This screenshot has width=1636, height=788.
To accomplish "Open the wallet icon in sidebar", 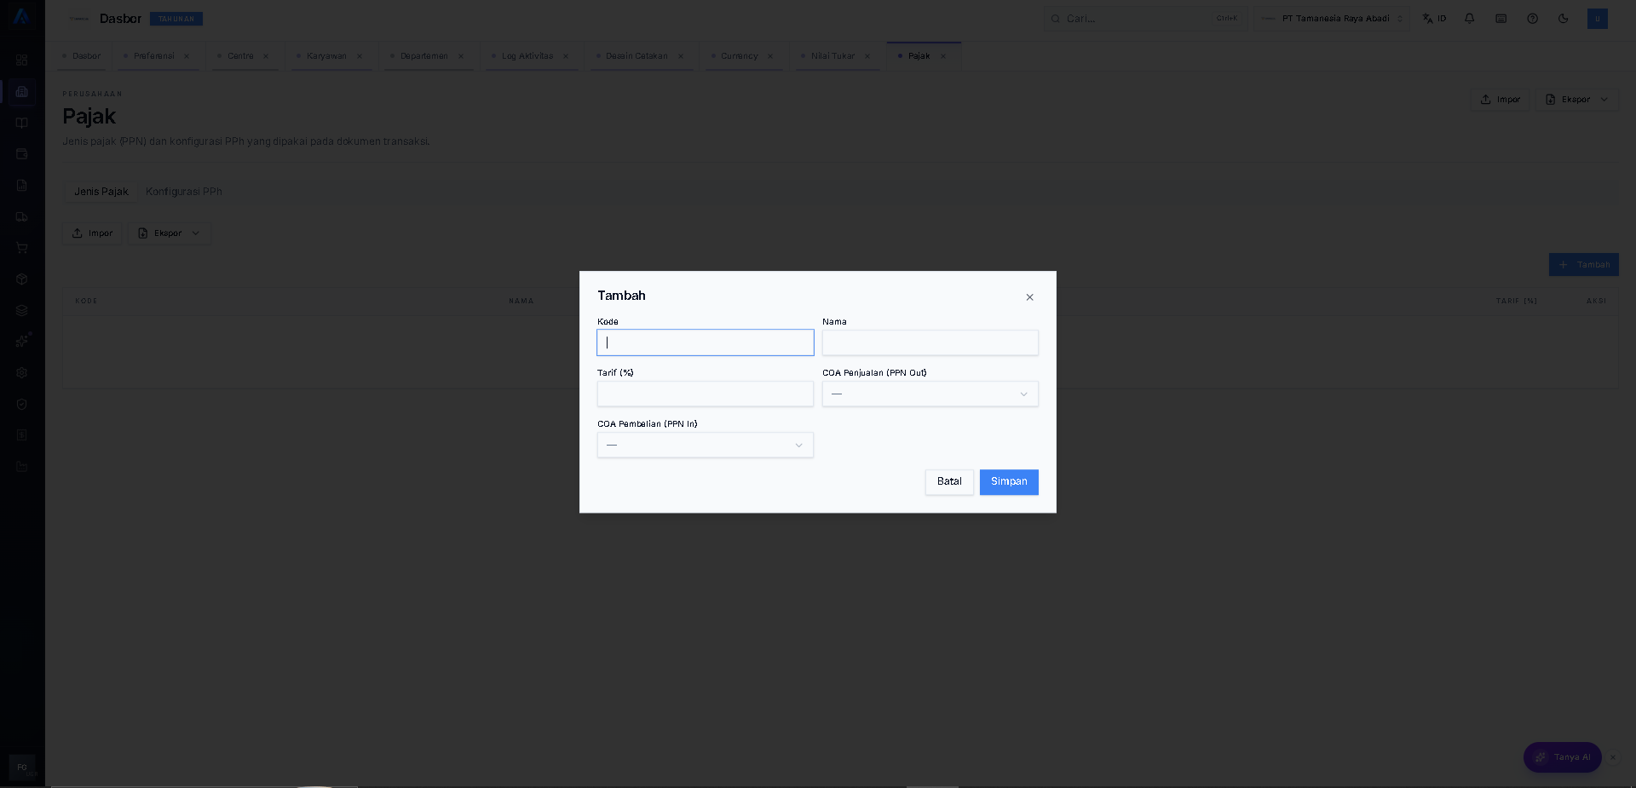I will pos(22,154).
